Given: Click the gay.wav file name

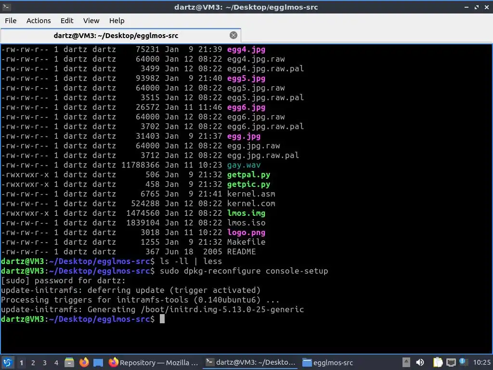Looking at the screenshot, I should (x=244, y=165).
